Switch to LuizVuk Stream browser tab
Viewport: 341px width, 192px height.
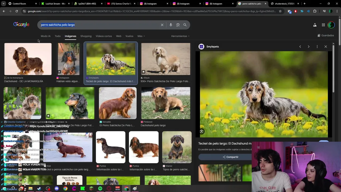click(x=55, y=4)
